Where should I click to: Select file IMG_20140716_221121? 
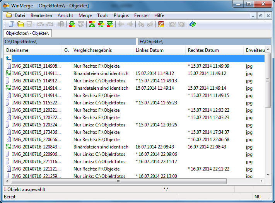36,169
